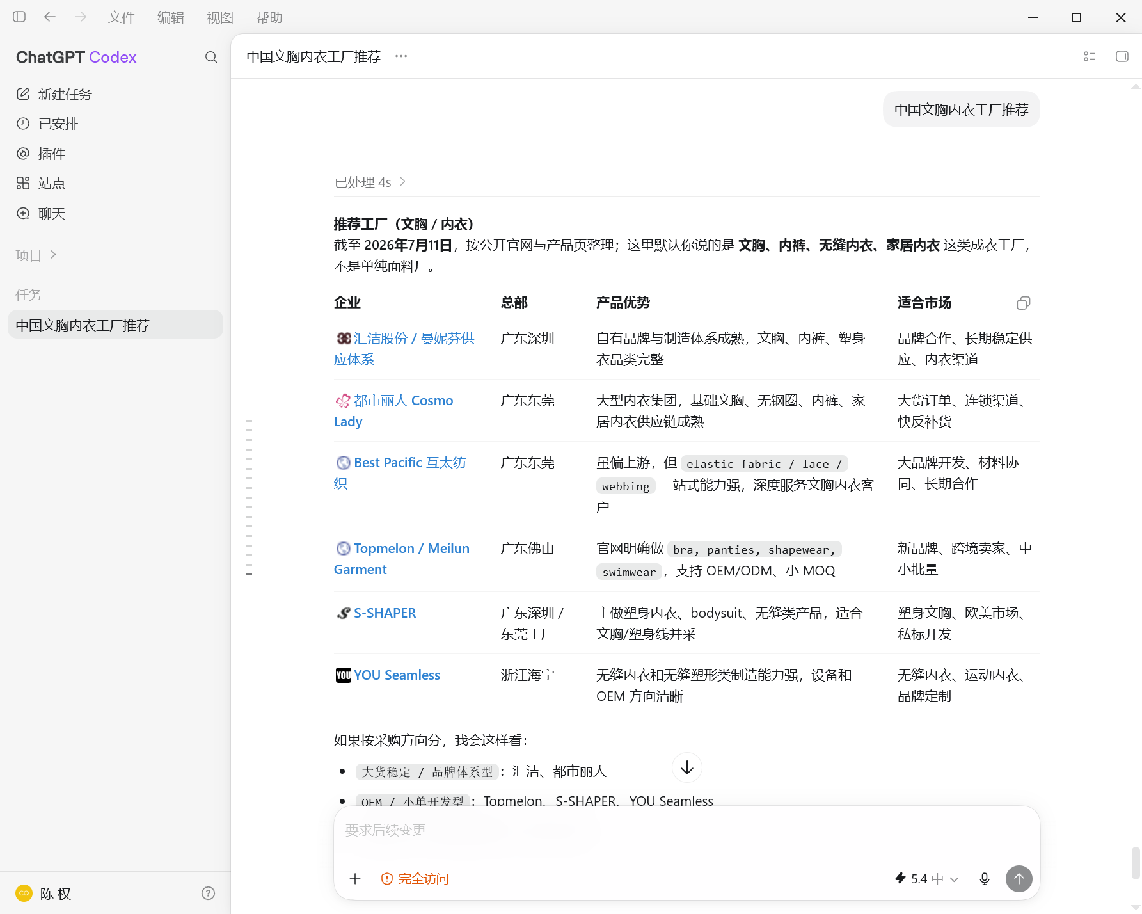
Task: Click the help question mark icon
Action: click(x=208, y=894)
